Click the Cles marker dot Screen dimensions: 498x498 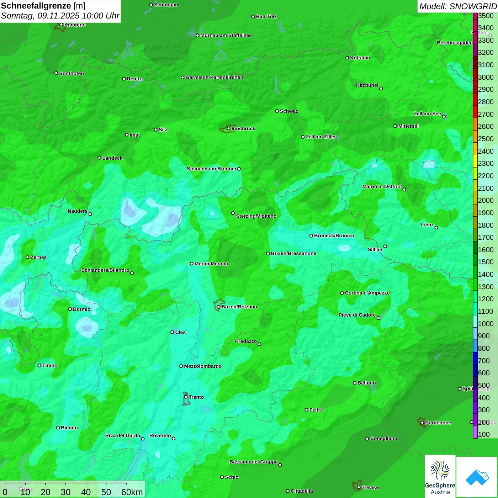coord(172,332)
